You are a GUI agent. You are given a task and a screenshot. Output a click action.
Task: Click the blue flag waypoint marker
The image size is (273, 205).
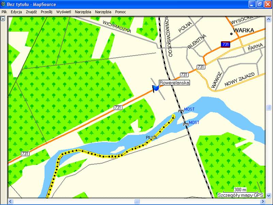point(155,89)
